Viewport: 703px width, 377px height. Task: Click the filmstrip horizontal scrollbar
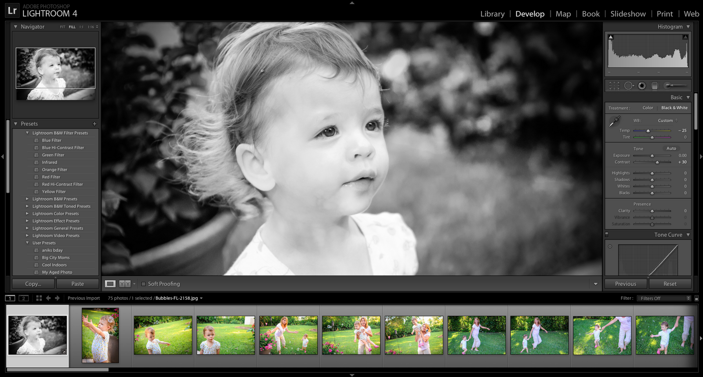point(58,370)
